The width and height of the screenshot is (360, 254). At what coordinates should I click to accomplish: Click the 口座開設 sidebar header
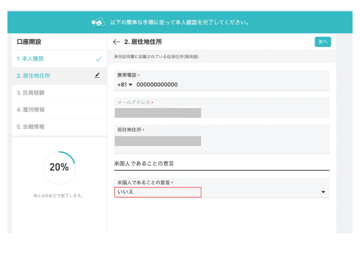pyautogui.click(x=29, y=42)
